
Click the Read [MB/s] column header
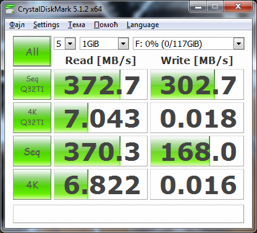[101, 60]
